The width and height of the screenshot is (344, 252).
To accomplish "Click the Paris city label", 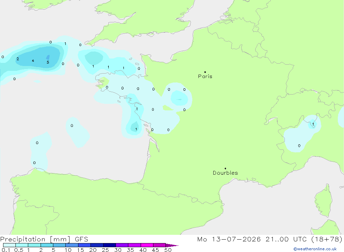I will [205, 76].
